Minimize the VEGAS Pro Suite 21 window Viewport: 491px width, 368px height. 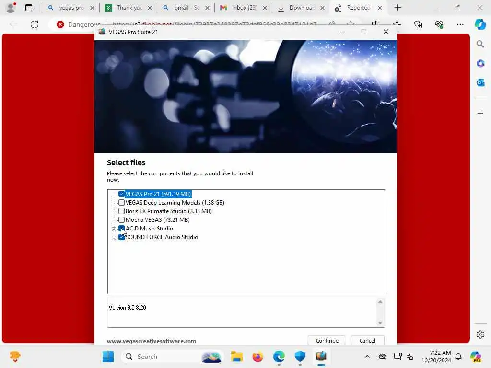click(x=342, y=32)
